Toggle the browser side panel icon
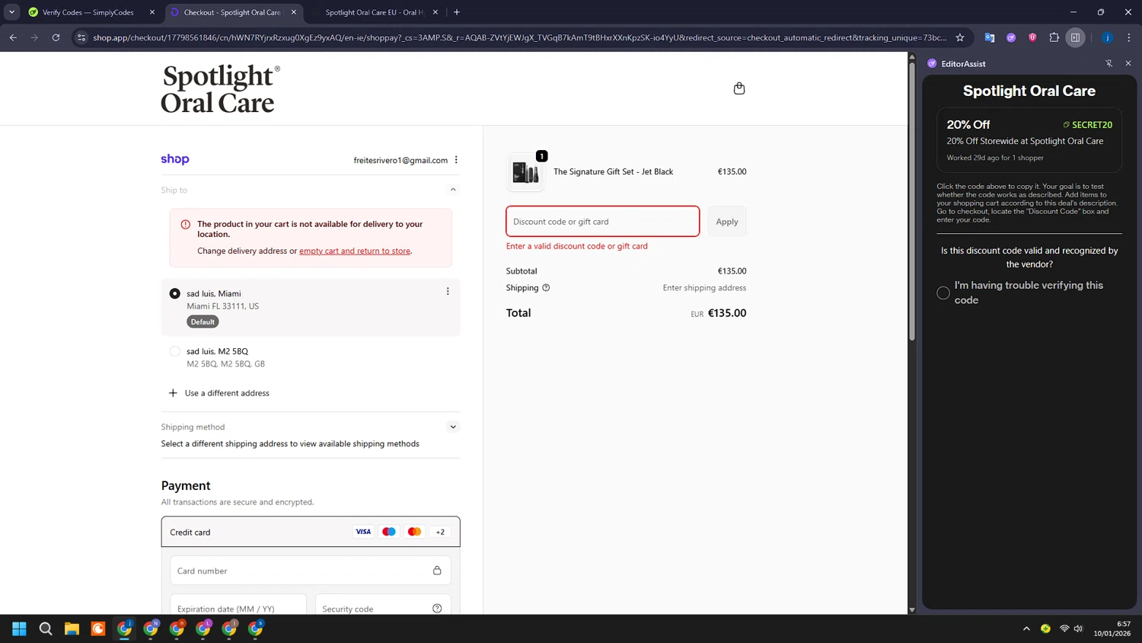This screenshot has height=643, width=1142. (x=1075, y=37)
